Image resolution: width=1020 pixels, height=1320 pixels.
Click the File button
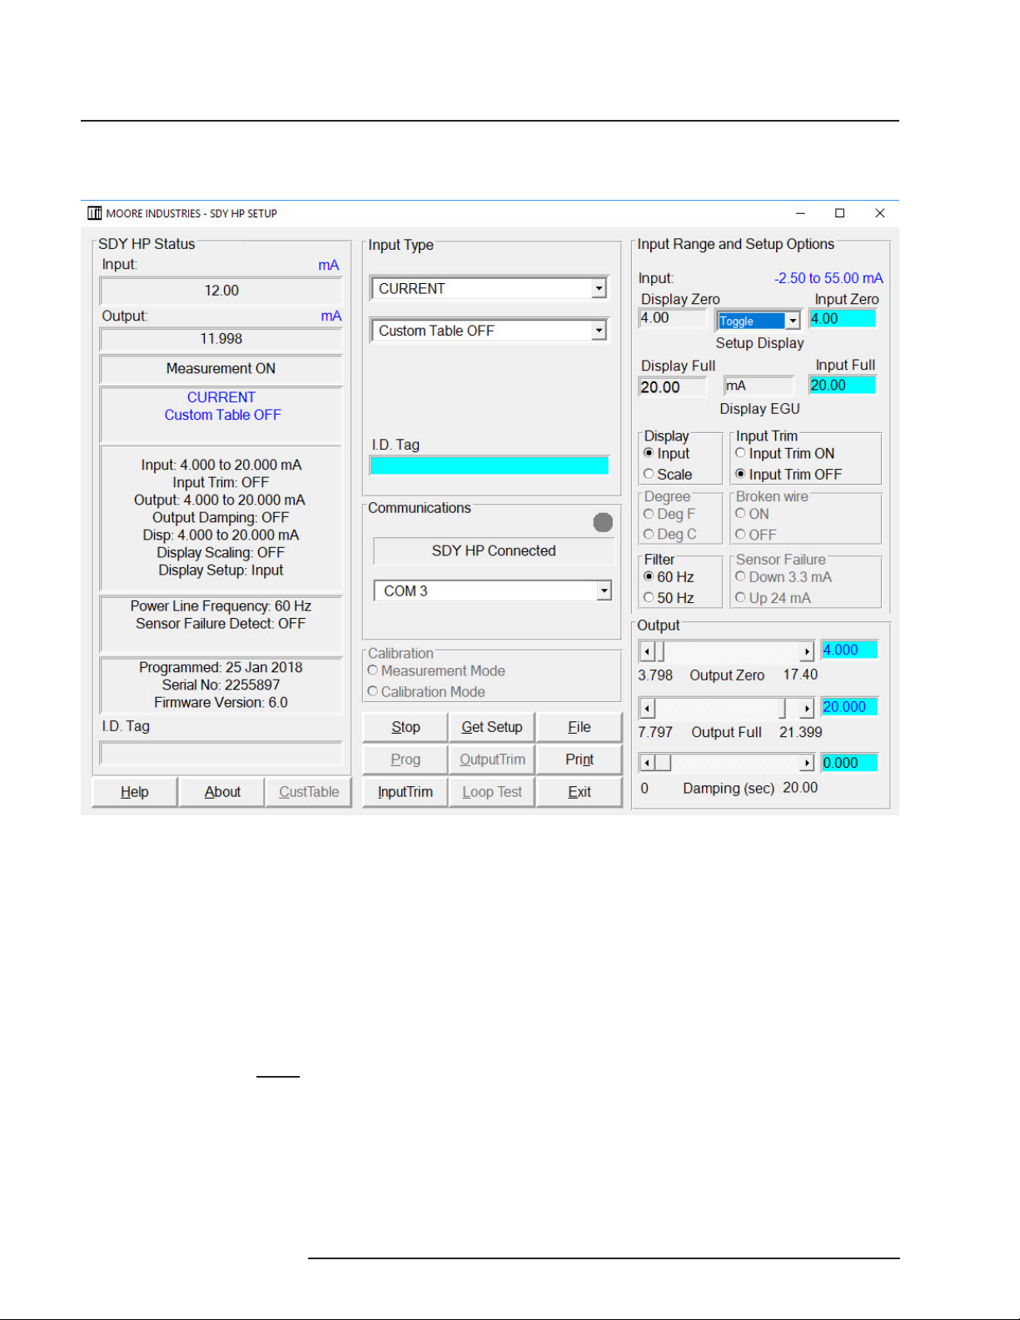pos(580,727)
